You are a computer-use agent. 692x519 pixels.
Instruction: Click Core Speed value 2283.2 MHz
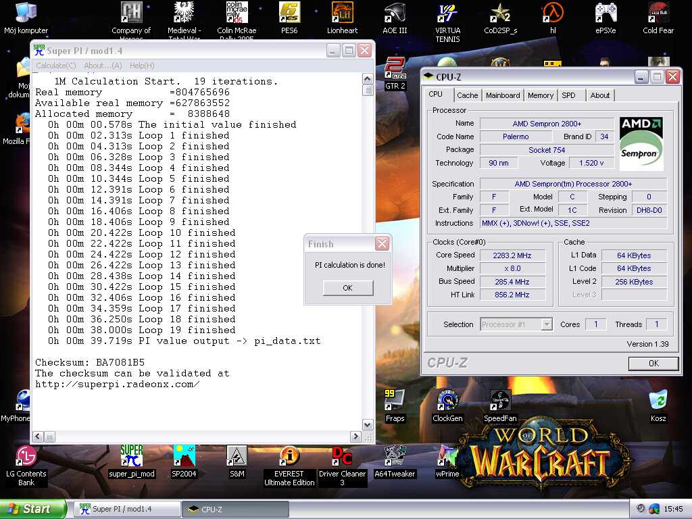pyautogui.click(x=512, y=255)
